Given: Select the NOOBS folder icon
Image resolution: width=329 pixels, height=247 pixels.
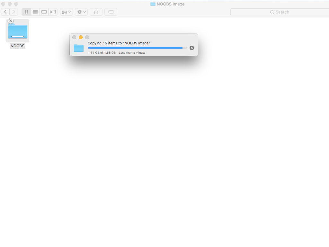Looking at the screenshot, I should click(x=18, y=32).
